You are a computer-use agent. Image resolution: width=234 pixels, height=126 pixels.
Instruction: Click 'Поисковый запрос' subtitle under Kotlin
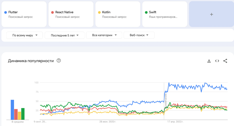click(114, 17)
